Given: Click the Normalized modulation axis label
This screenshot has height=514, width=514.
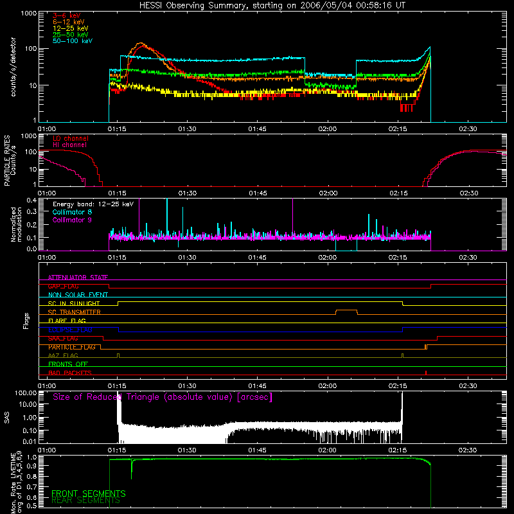Looking at the screenshot, I should 16,224.
